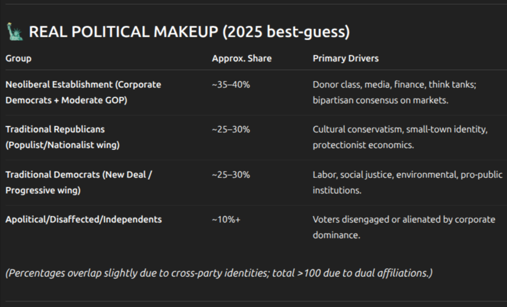Screen dimensions: 507x307
Task: Select the Apolitical/Disaffected/Independents cell
Action: click(x=84, y=220)
